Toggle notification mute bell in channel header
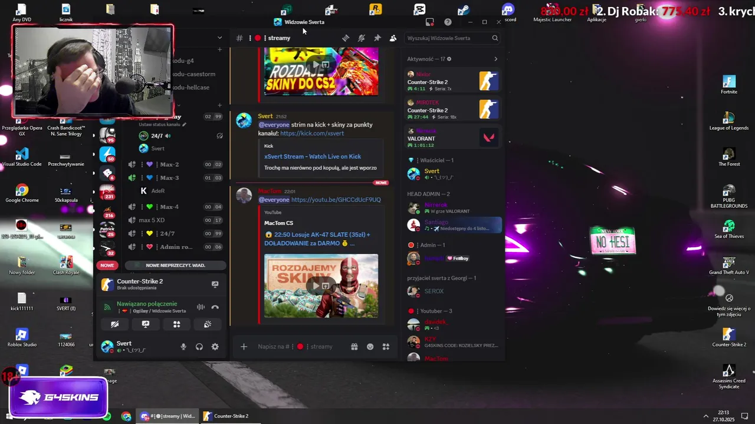This screenshot has height=424, width=755. (x=362, y=38)
